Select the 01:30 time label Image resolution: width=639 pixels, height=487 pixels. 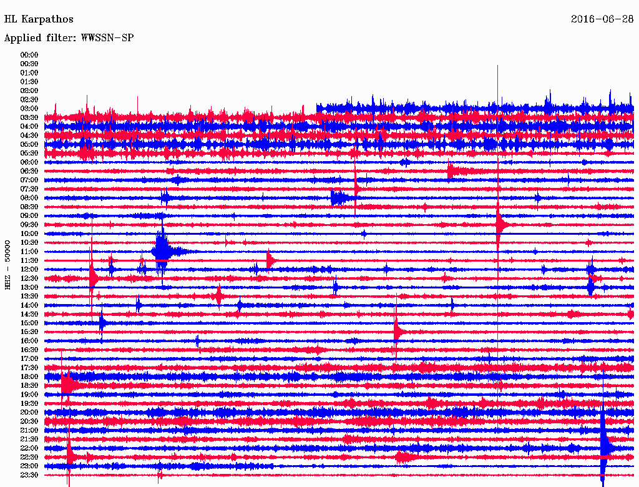pyautogui.click(x=29, y=82)
